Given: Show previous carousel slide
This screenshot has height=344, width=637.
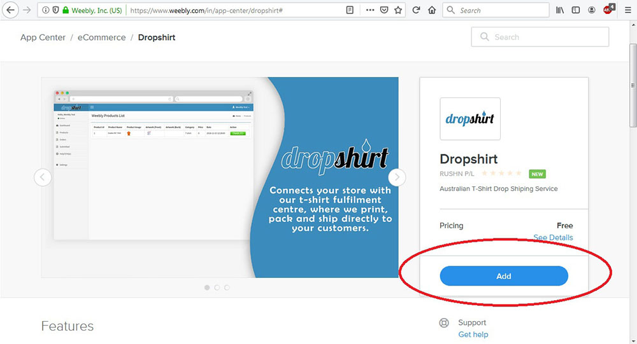Looking at the screenshot, I should click(43, 177).
